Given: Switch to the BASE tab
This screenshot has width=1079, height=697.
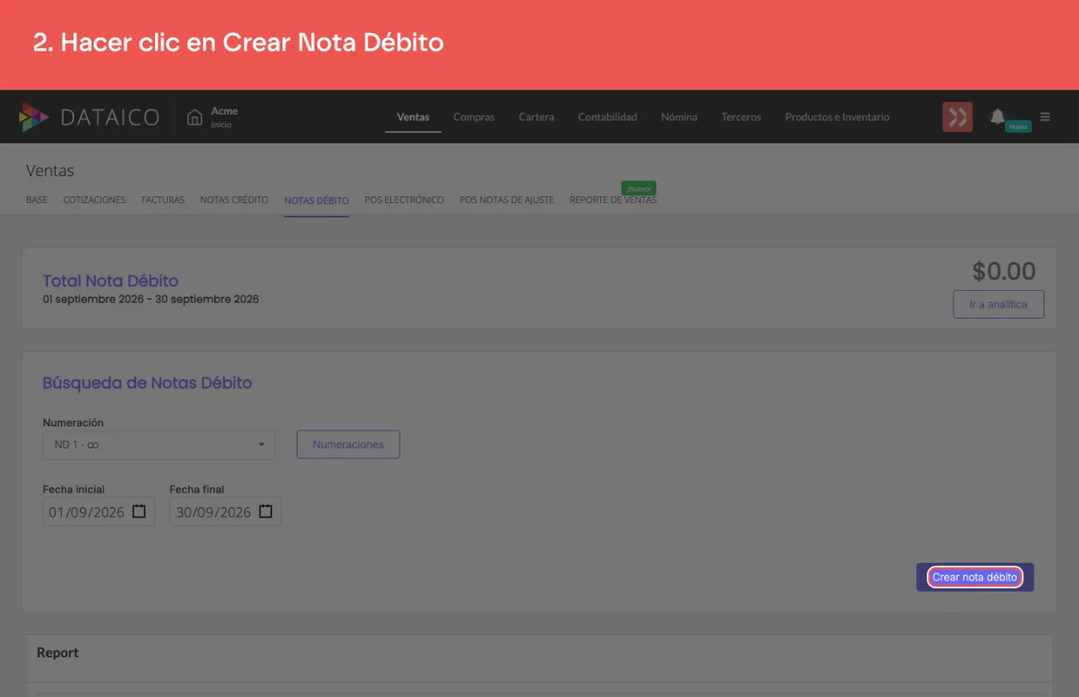Looking at the screenshot, I should point(37,201).
